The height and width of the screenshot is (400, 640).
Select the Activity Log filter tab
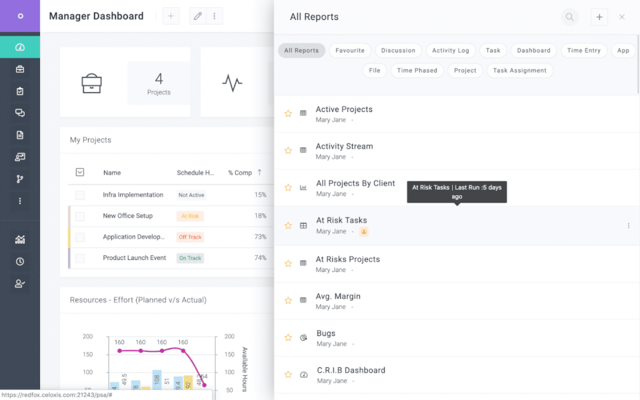pos(451,50)
